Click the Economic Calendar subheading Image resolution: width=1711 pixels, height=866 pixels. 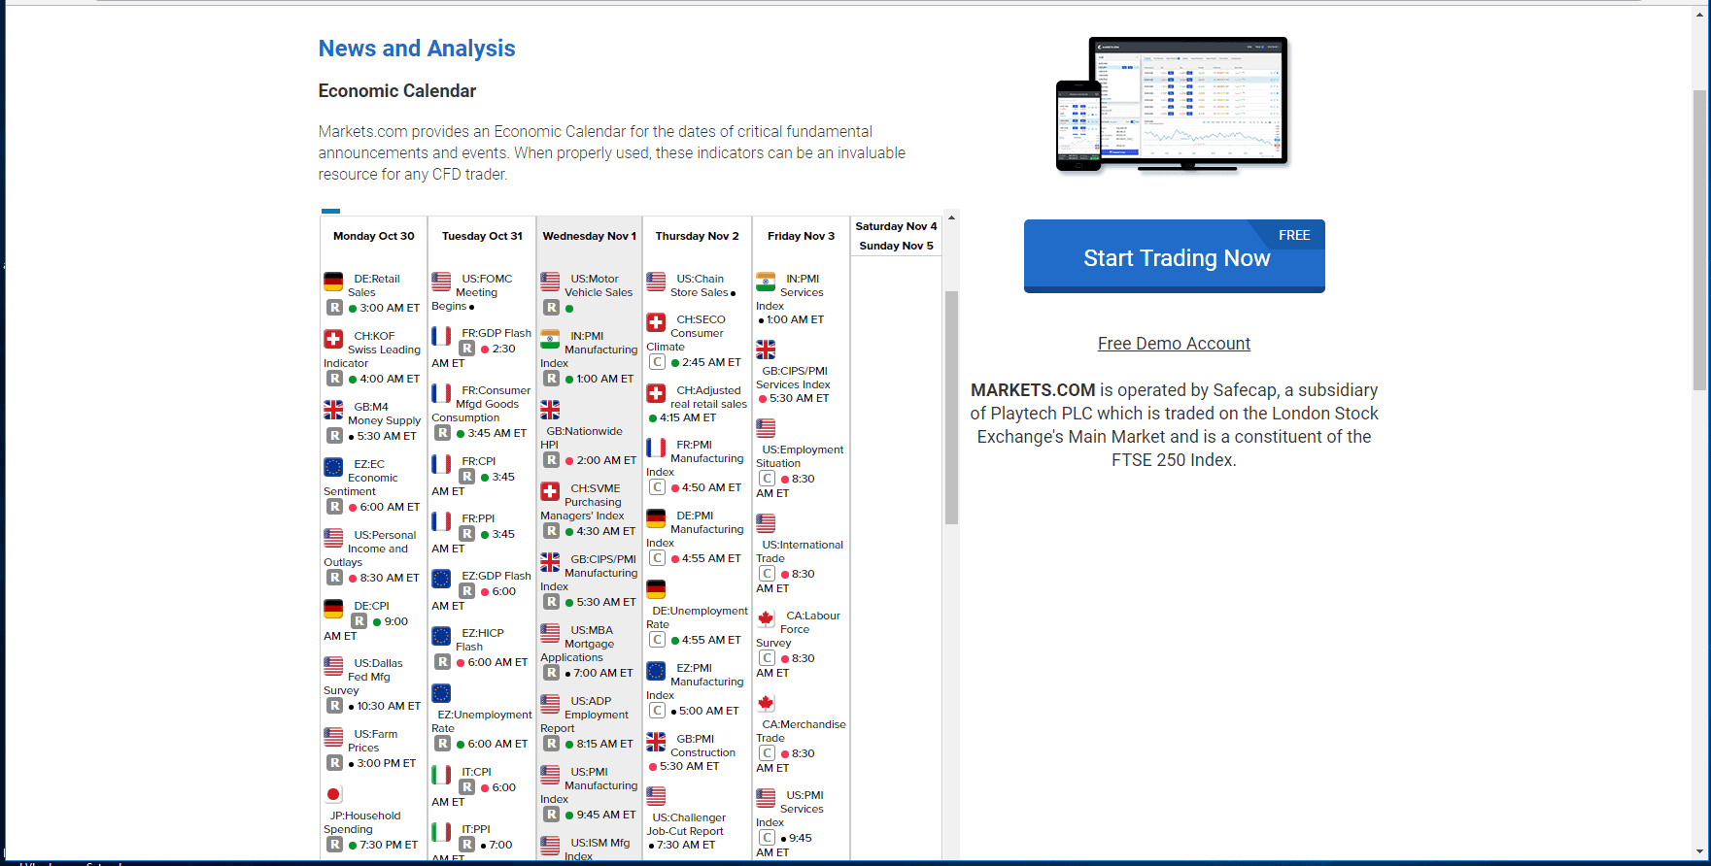point(397,91)
